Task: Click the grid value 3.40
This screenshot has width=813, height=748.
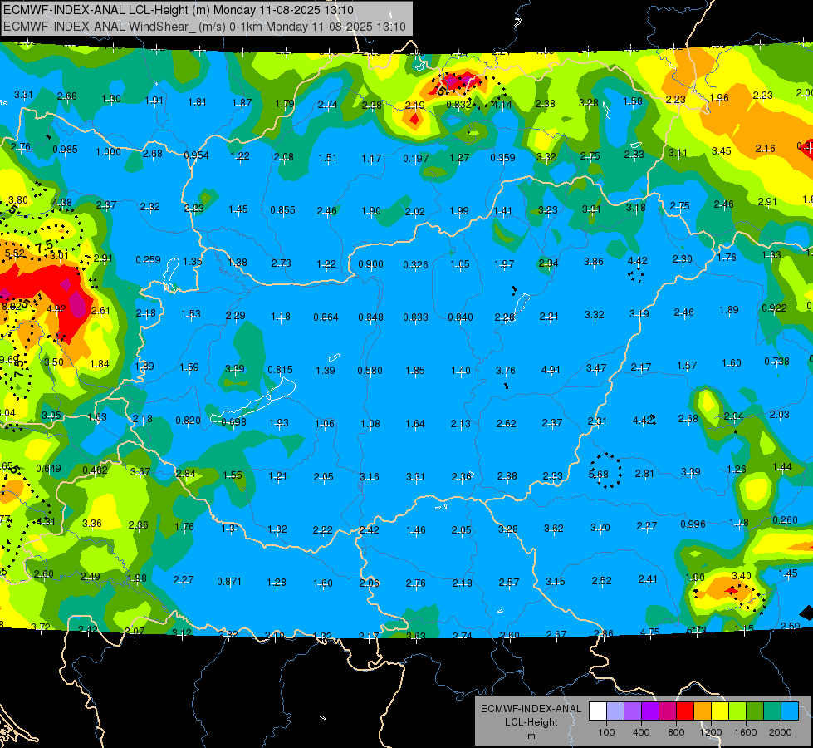Action: tap(742, 576)
